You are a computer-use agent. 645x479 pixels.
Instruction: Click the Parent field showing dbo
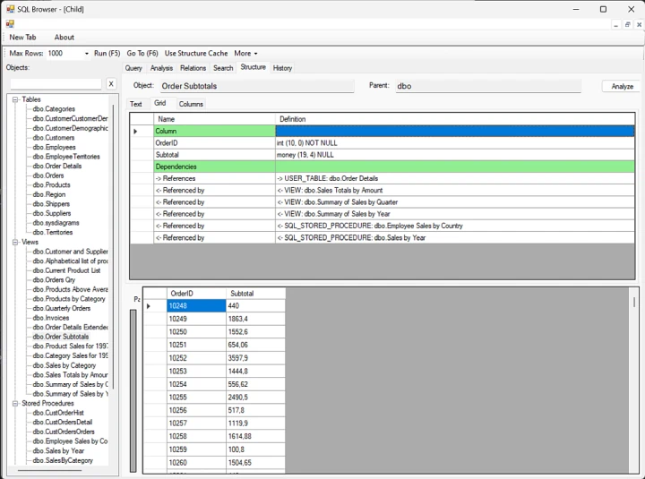pos(488,86)
